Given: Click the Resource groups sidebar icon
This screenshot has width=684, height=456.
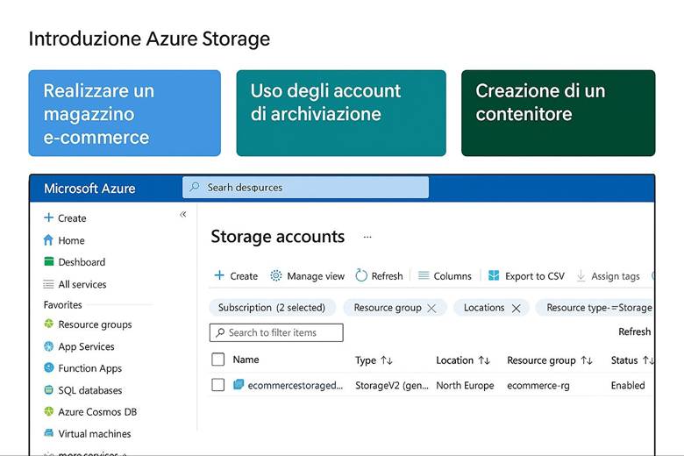Looking at the screenshot, I should coord(49,324).
